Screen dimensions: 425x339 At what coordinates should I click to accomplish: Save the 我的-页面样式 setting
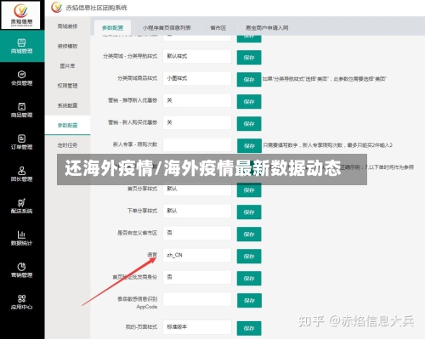[249, 328]
